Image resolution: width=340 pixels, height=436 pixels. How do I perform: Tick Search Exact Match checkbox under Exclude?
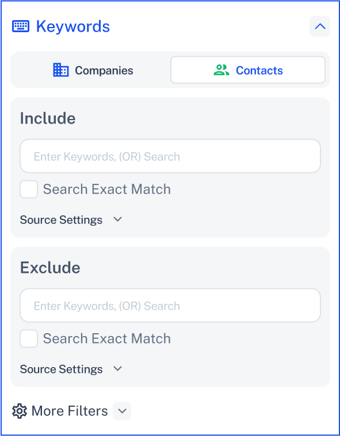[29, 339]
